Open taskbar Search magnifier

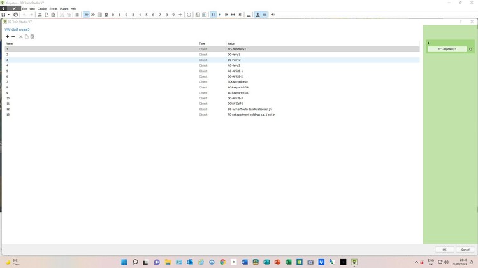pyautogui.click(x=135, y=262)
